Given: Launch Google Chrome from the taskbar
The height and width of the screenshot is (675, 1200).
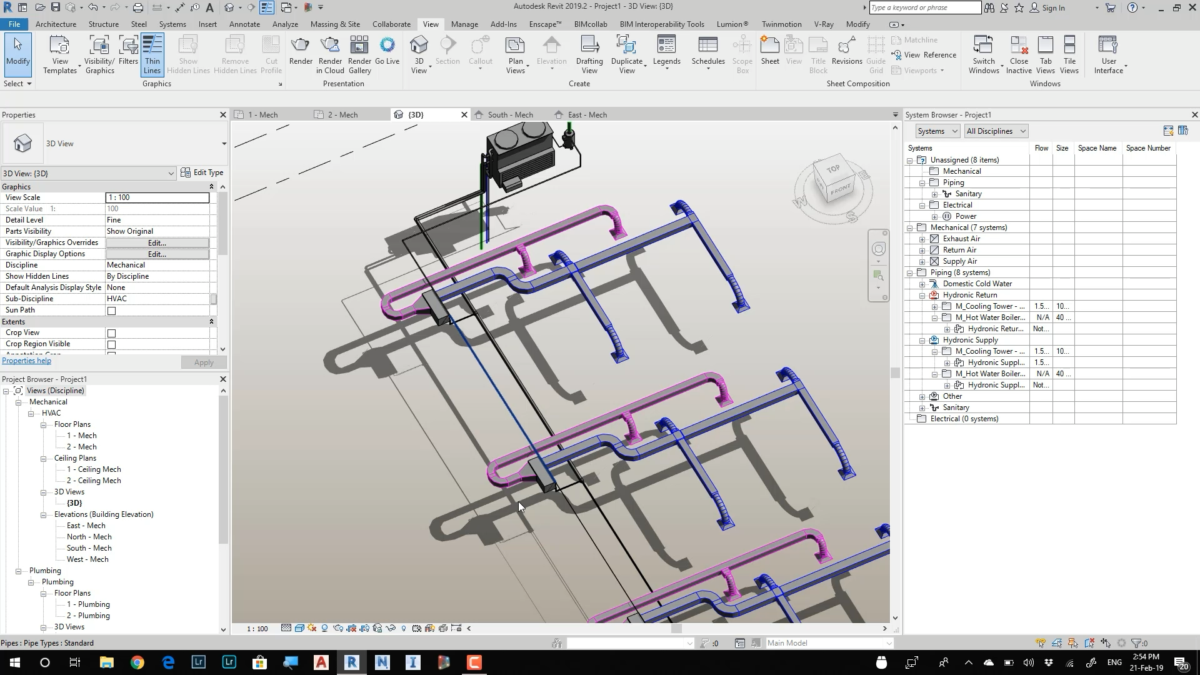Looking at the screenshot, I should tap(137, 662).
